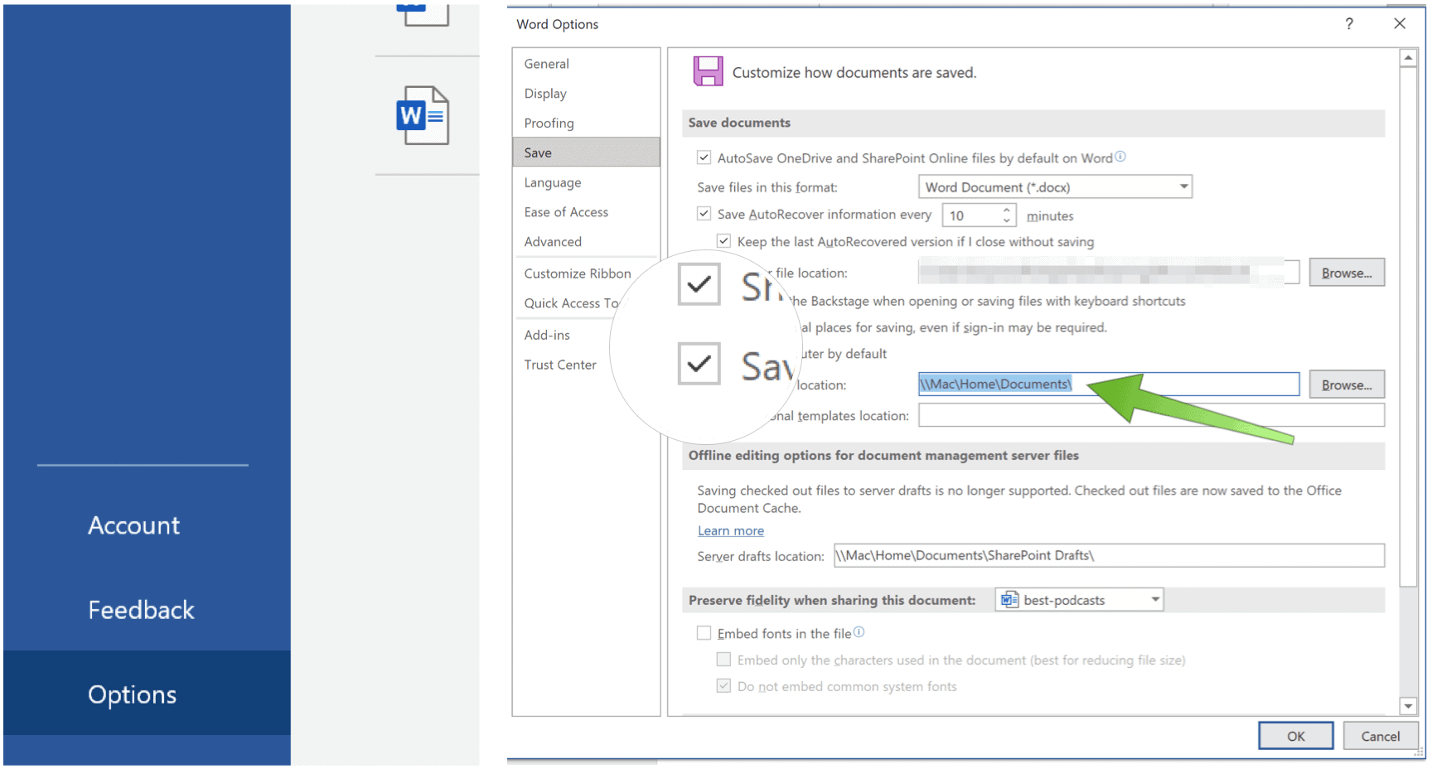Click the Word Options help question mark
This screenshot has height=769, width=1432.
click(1349, 24)
